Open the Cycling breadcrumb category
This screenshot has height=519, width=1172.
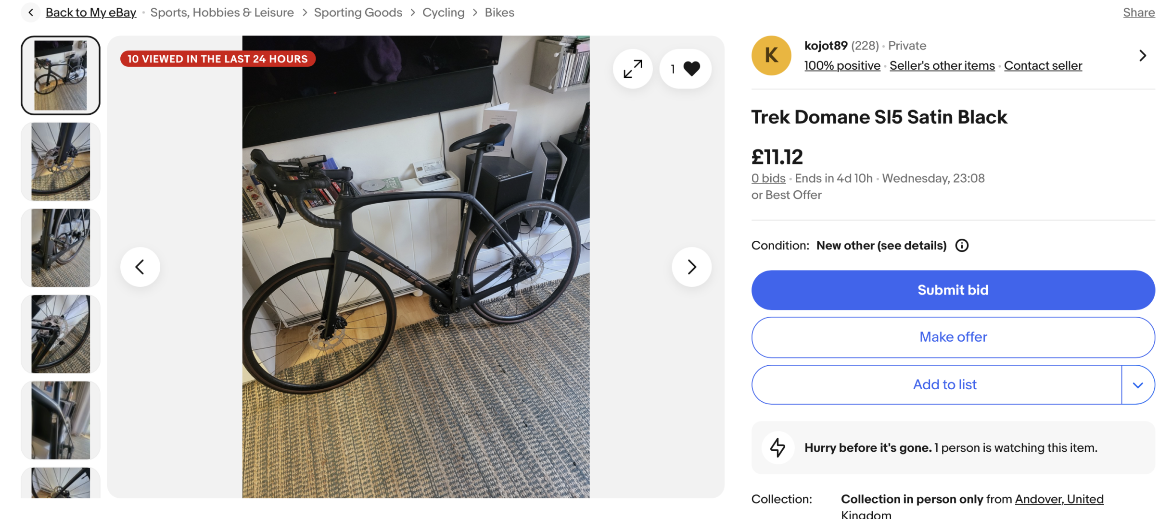point(443,12)
